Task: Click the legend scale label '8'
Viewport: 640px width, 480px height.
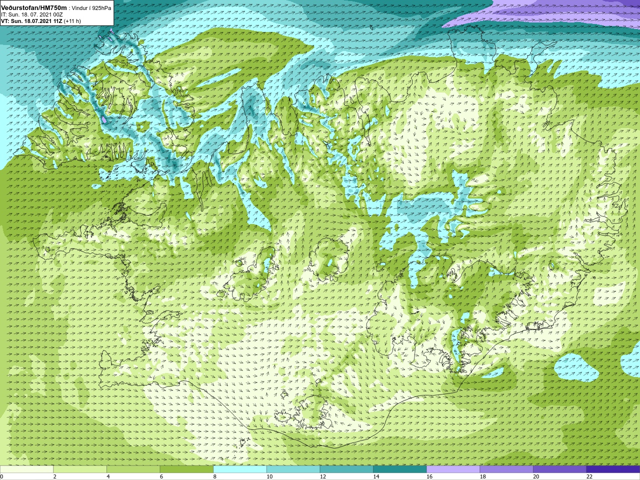Action: point(215,476)
